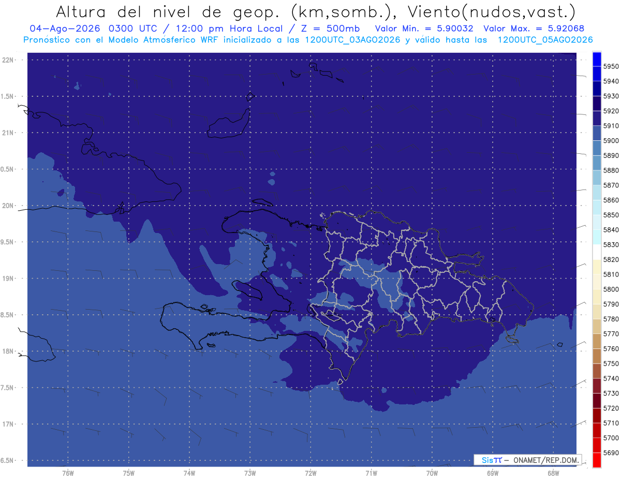
Task: Click 'Valor Max. = 5.92068'
Action: click(x=534, y=28)
